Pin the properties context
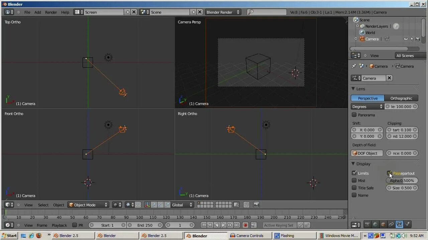The height and width of the screenshot is (240, 428). point(354,66)
